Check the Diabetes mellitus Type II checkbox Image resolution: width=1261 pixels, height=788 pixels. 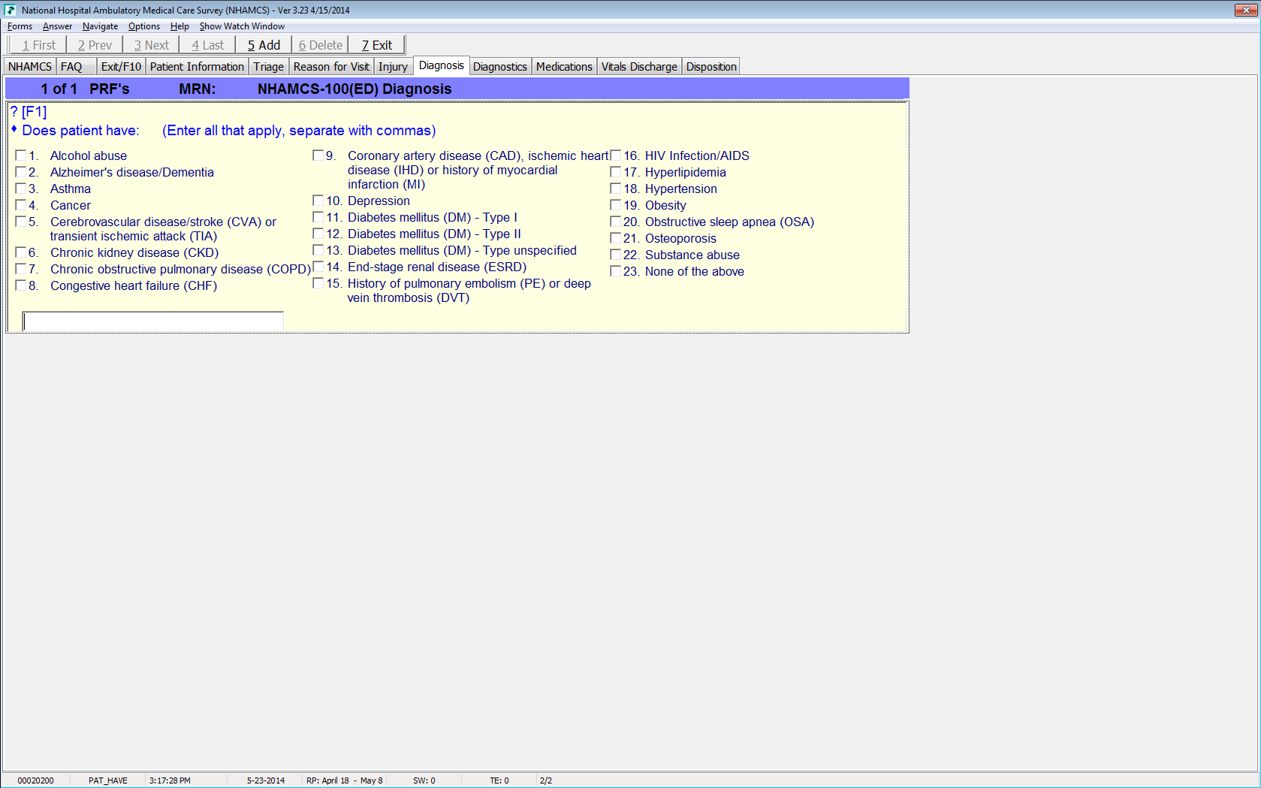tap(318, 234)
